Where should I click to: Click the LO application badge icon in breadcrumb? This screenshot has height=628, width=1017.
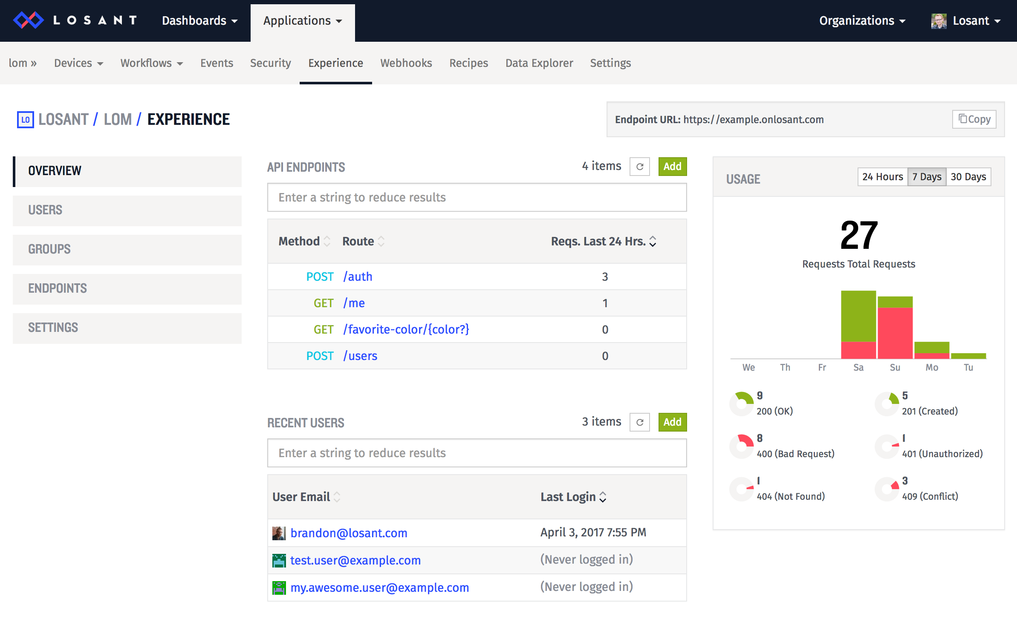click(x=25, y=120)
